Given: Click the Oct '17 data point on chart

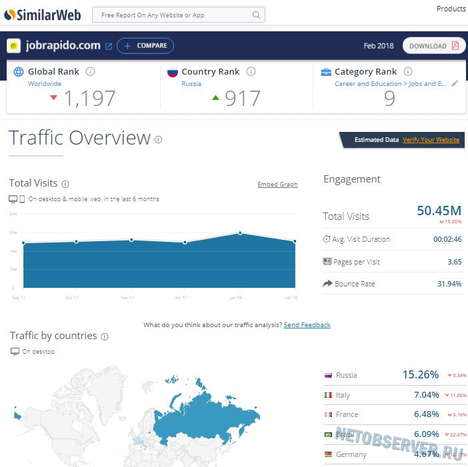Looking at the screenshot, I should [77, 241].
